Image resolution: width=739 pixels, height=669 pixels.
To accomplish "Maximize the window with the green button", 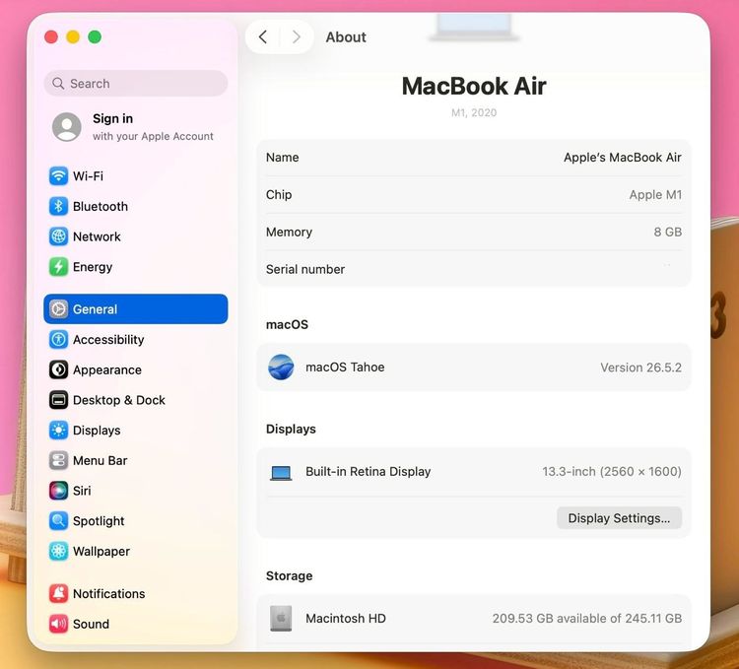I will click(95, 36).
